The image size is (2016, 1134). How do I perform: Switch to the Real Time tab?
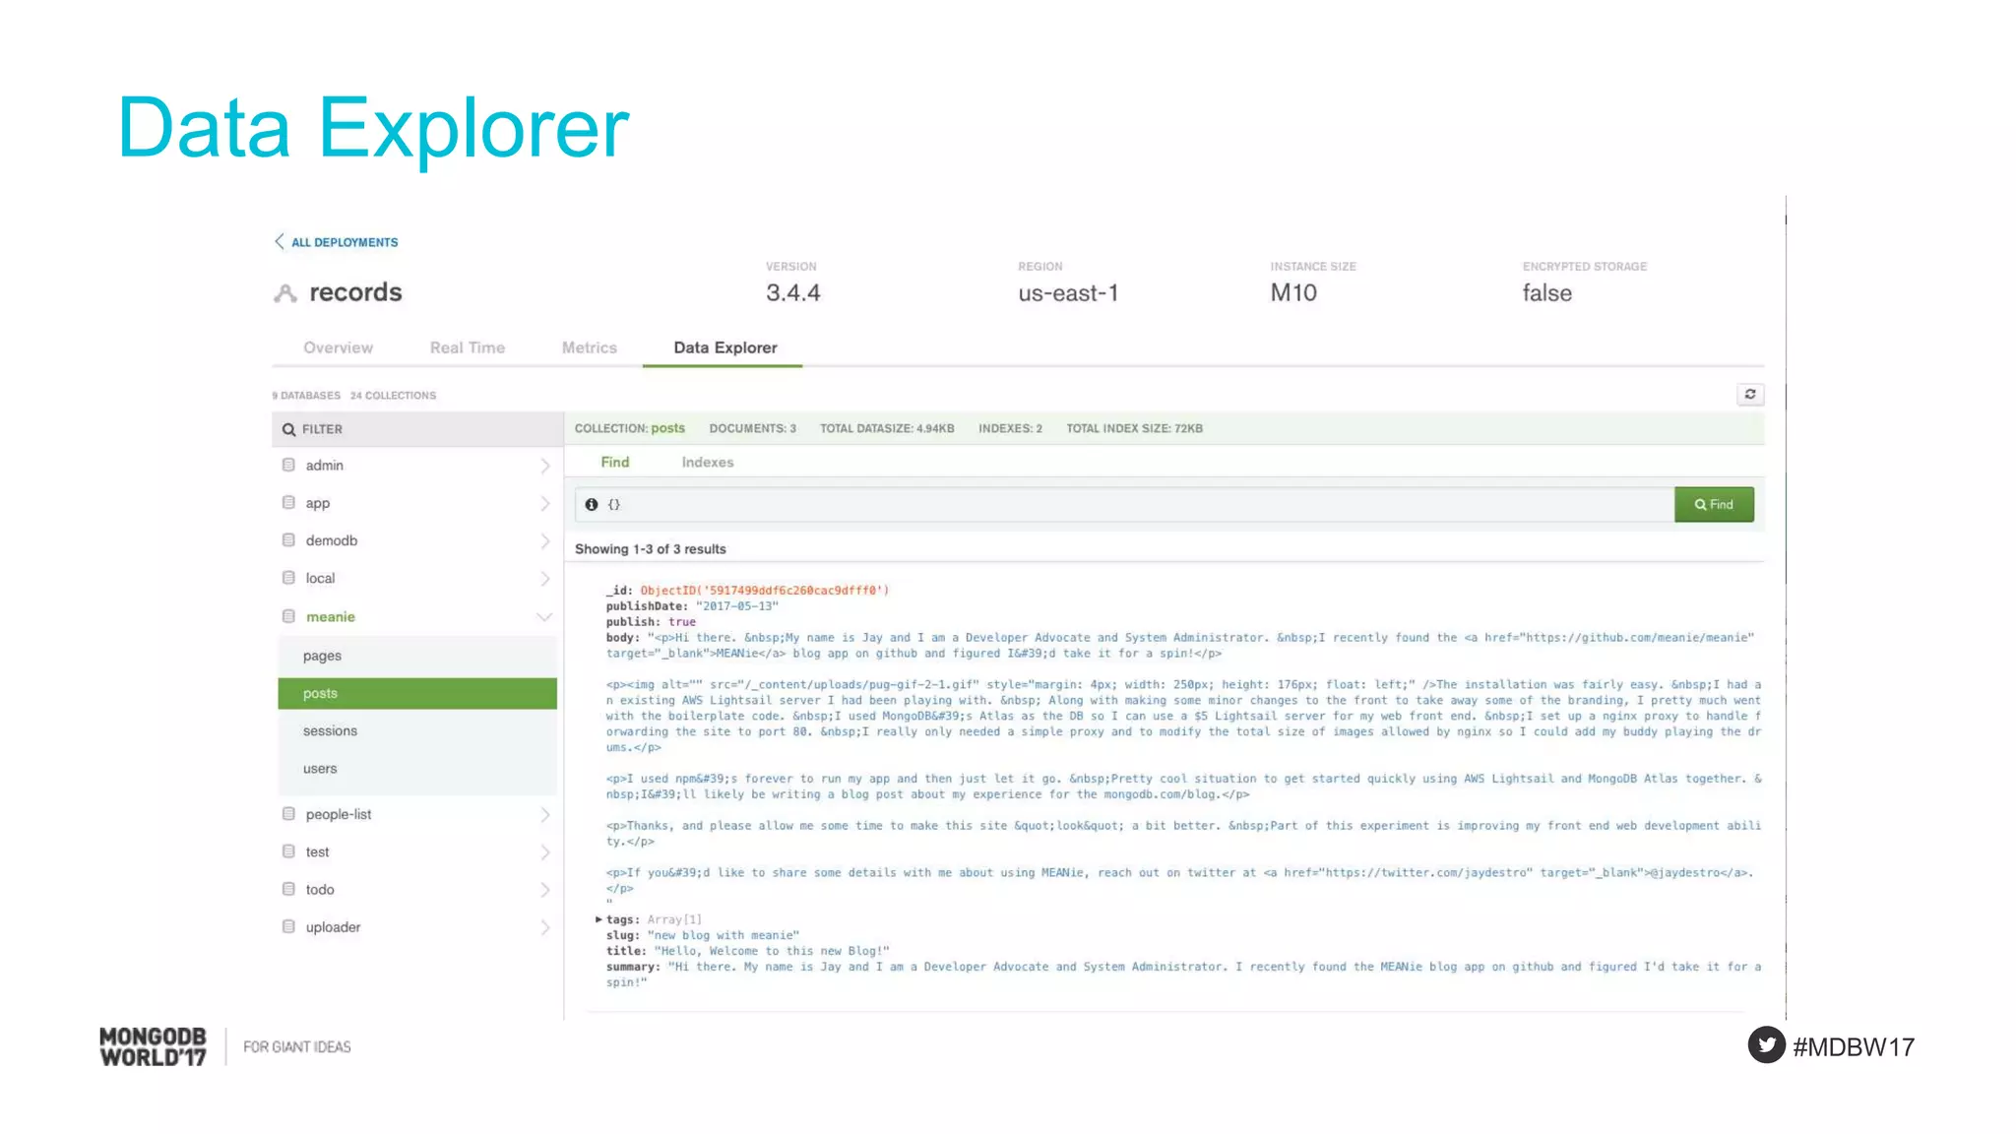468,347
